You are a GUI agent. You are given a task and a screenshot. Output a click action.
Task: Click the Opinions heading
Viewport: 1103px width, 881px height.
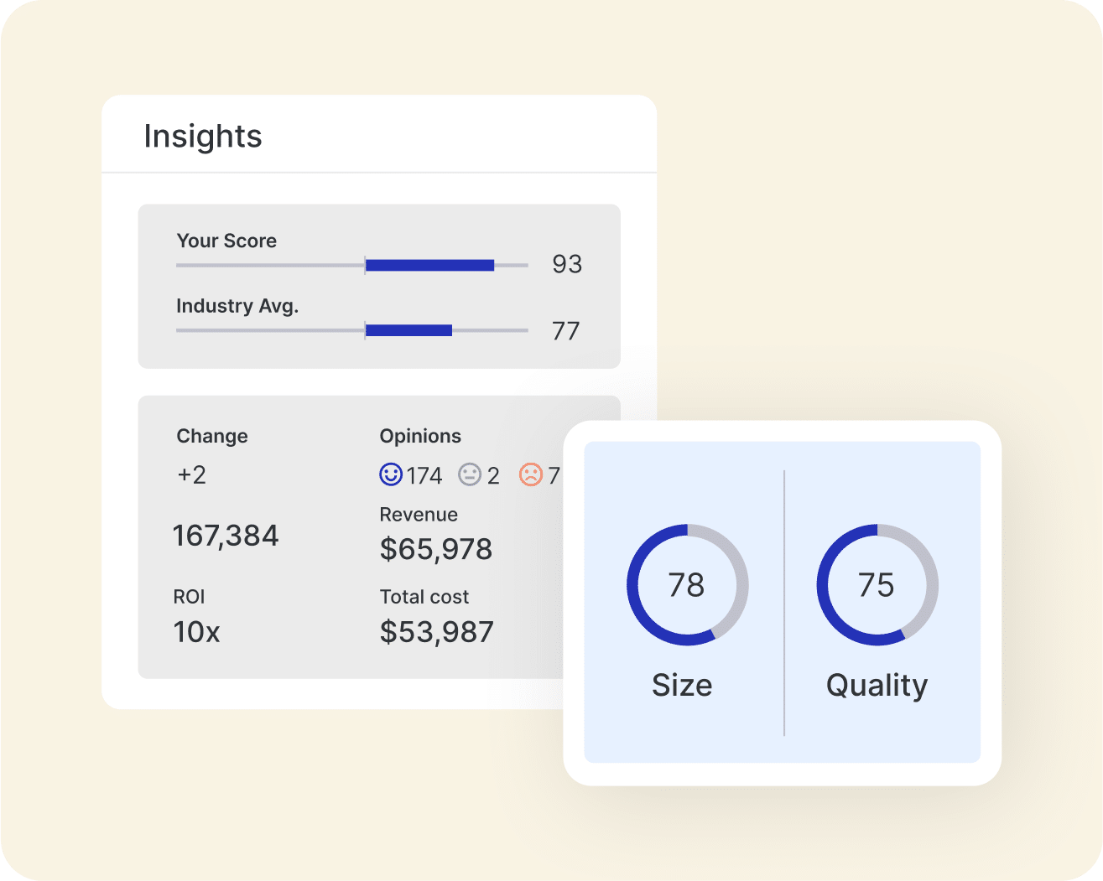click(420, 436)
